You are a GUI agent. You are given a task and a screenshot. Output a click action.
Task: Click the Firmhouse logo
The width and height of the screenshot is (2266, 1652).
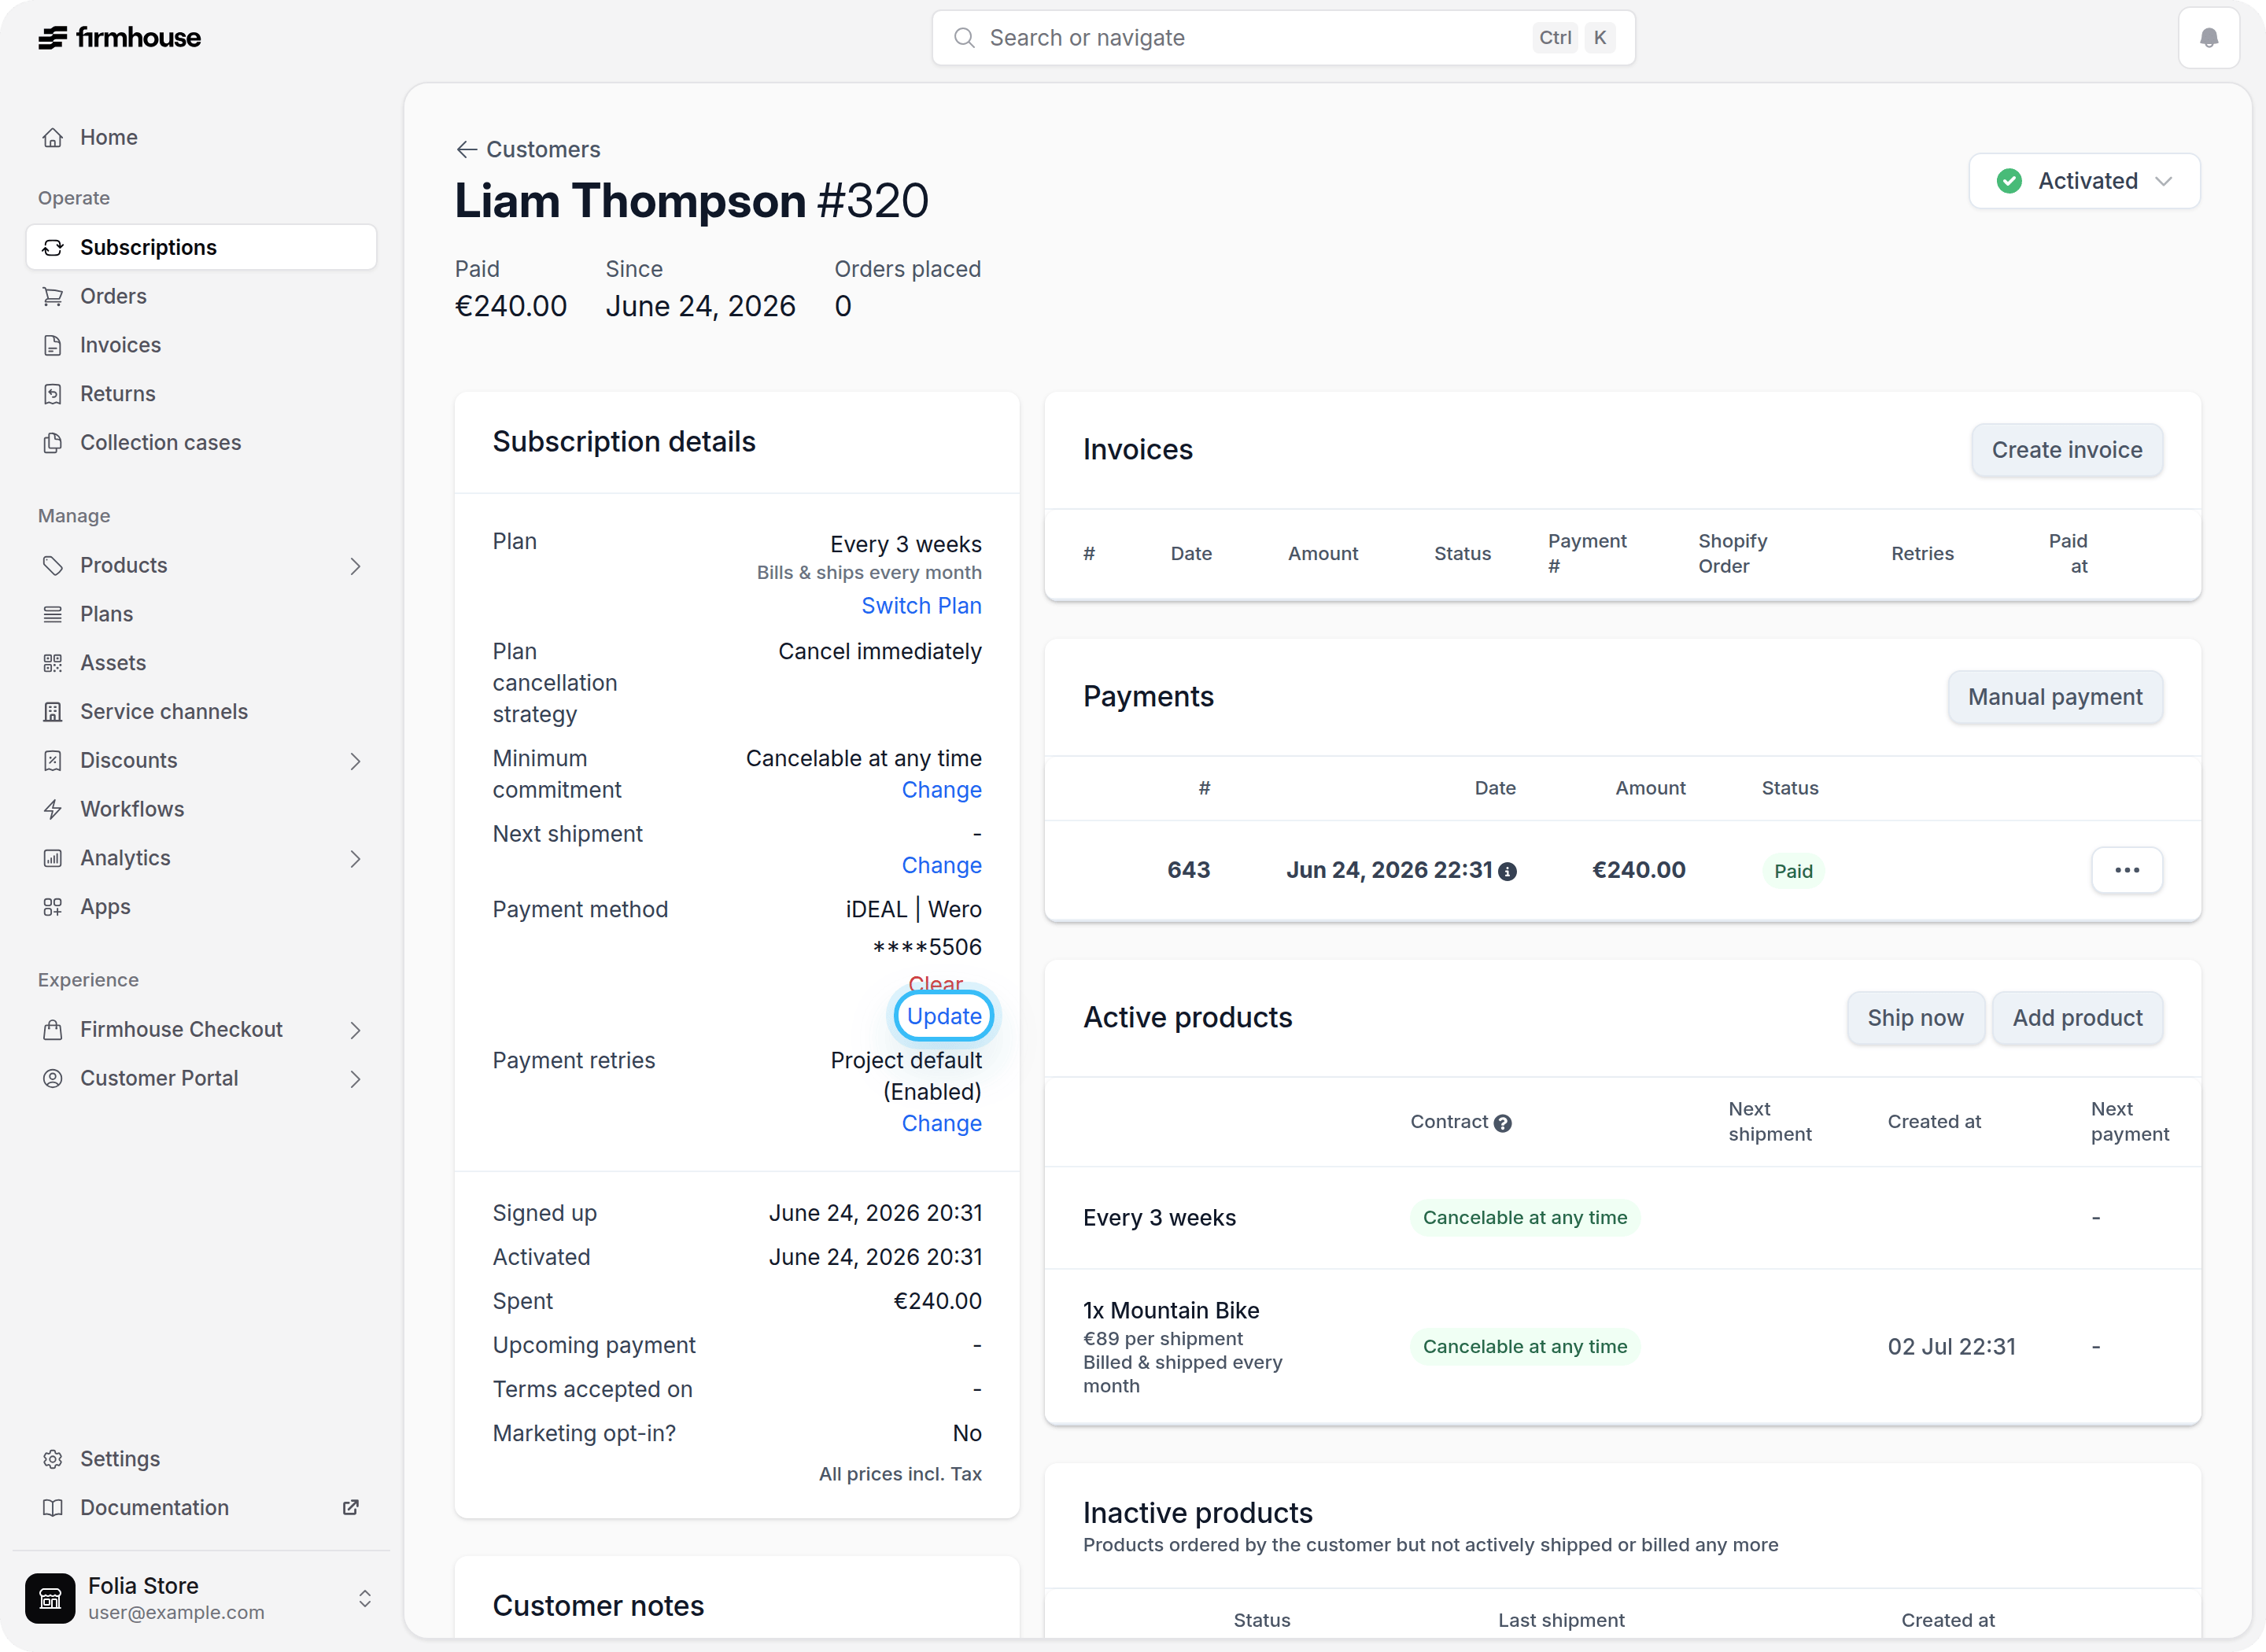click(119, 38)
